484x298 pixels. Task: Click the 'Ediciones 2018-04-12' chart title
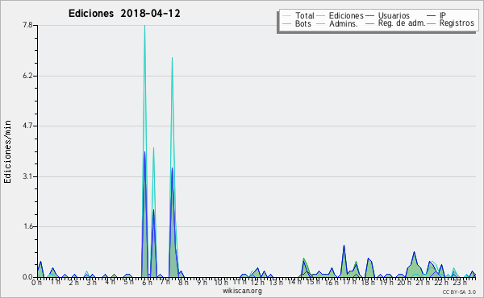(x=124, y=14)
